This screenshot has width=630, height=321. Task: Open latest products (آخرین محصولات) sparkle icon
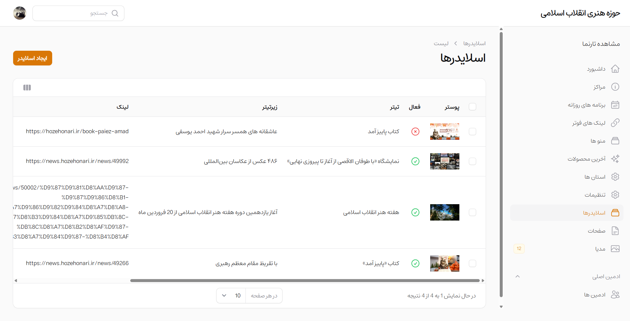[615, 159]
